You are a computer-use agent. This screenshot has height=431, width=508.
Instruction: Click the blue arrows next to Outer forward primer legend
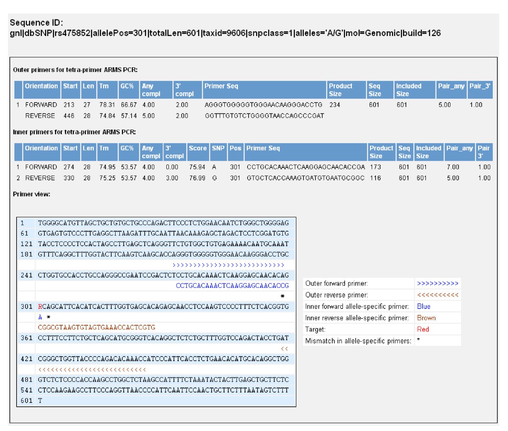(437, 284)
